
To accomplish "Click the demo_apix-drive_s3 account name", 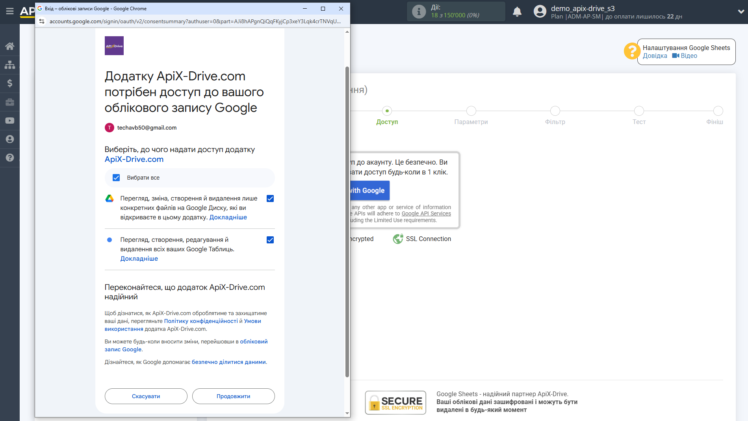I will [583, 8].
